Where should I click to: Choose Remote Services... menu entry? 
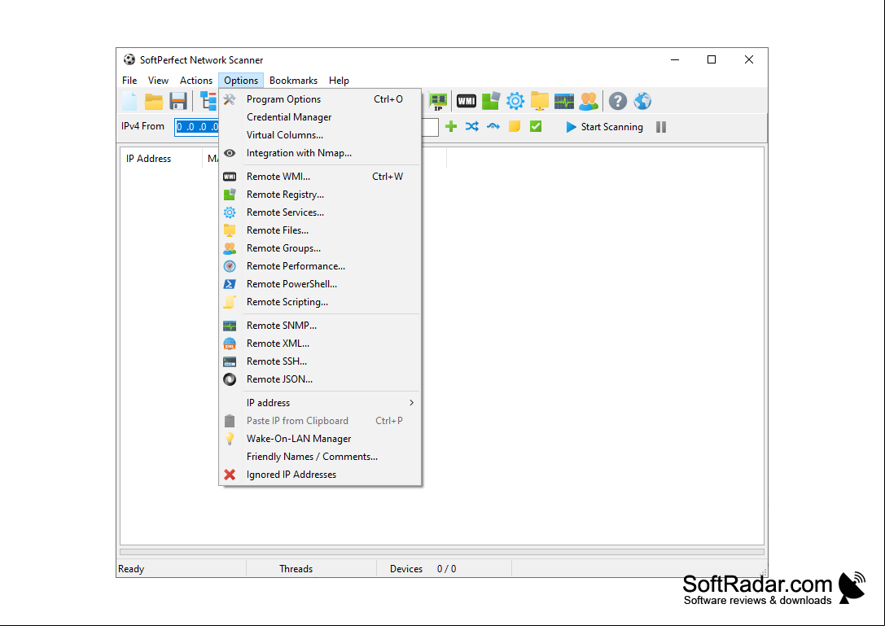click(320, 212)
